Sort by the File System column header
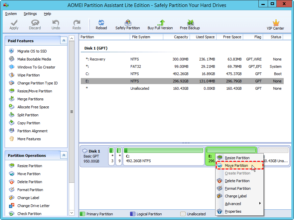 [147, 37]
